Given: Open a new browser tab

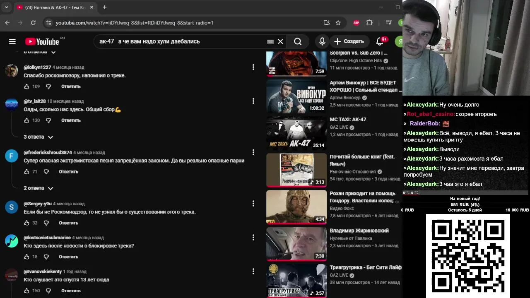Looking at the screenshot, I should 105,7.
